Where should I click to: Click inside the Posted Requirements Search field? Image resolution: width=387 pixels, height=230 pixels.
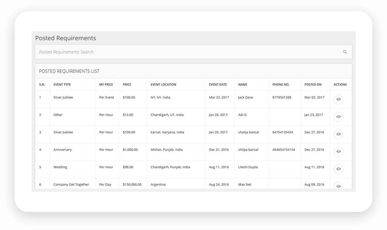coord(136,52)
